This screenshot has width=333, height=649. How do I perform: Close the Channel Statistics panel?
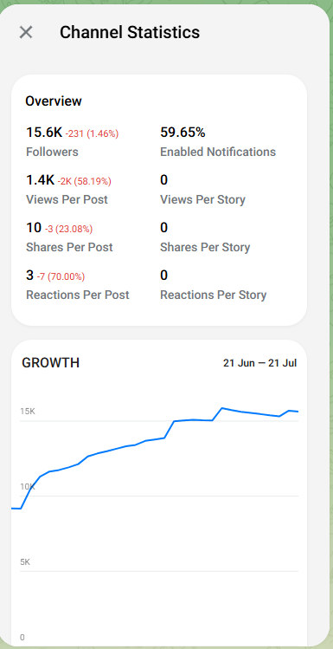tap(26, 32)
